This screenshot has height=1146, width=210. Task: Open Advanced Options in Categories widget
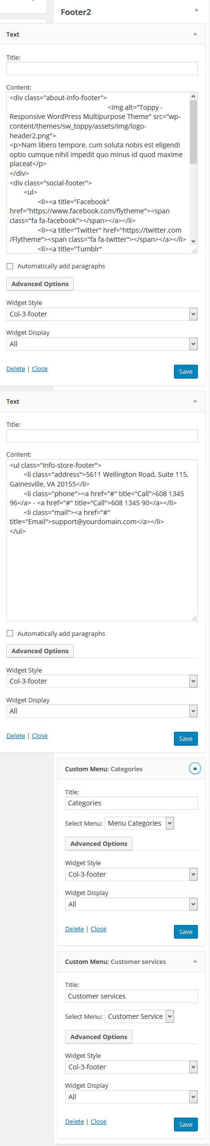click(99, 843)
